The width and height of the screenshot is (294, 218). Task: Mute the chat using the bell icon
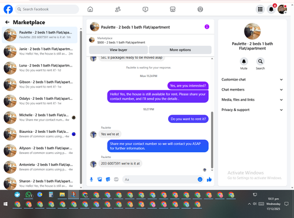point(244,62)
